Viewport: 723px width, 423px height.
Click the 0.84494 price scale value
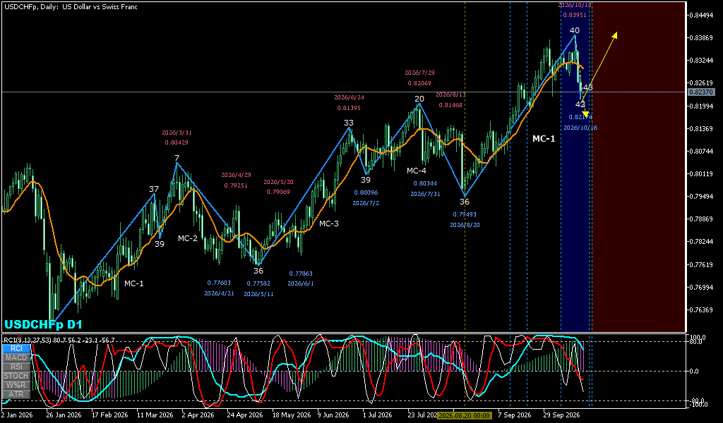tap(701, 16)
